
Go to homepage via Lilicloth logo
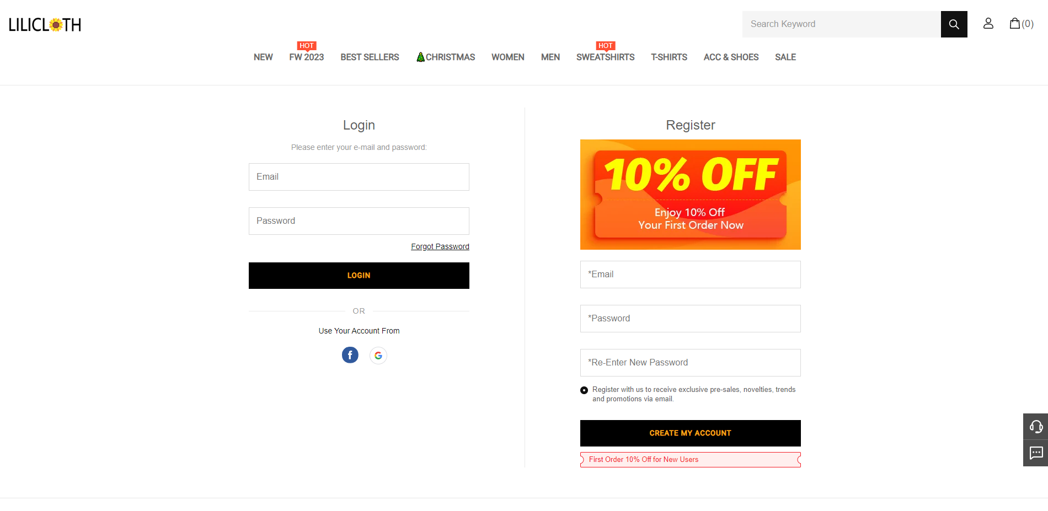pos(45,25)
